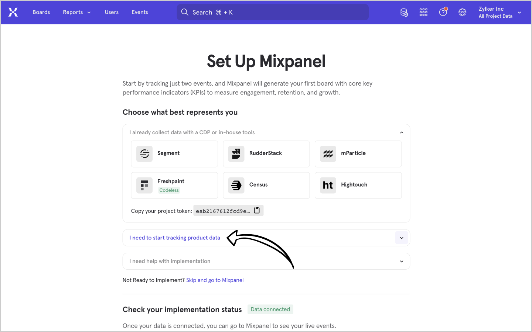Copy the project token with clipboard icon
This screenshot has height=332, width=532.
[257, 211]
